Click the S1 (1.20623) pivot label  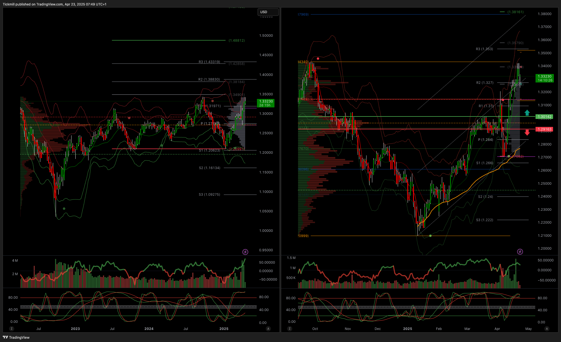click(210, 150)
